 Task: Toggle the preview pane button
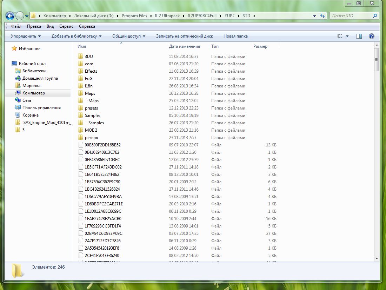point(359,36)
